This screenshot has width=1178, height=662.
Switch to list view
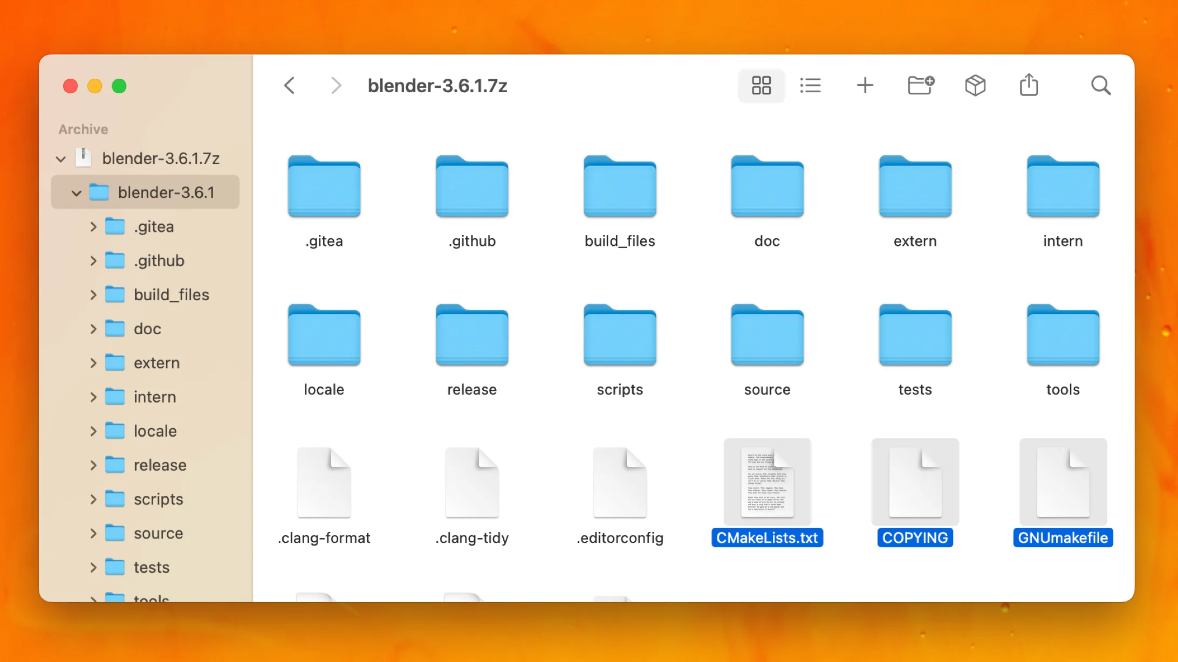coord(811,85)
